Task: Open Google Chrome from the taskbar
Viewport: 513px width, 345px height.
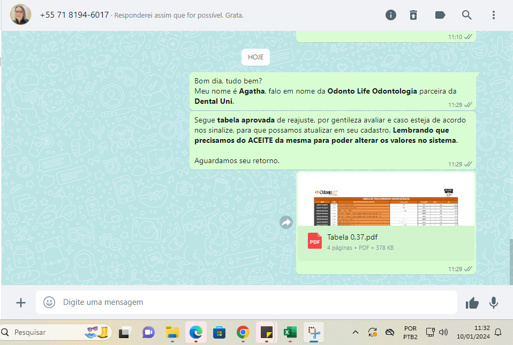Action: click(x=243, y=332)
